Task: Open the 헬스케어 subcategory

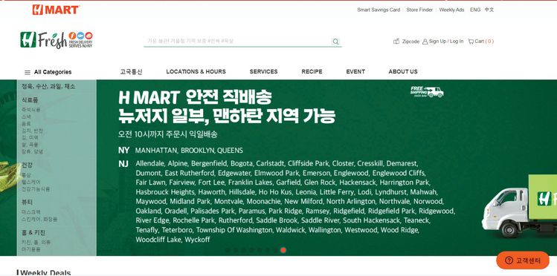Action: [x=31, y=182]
